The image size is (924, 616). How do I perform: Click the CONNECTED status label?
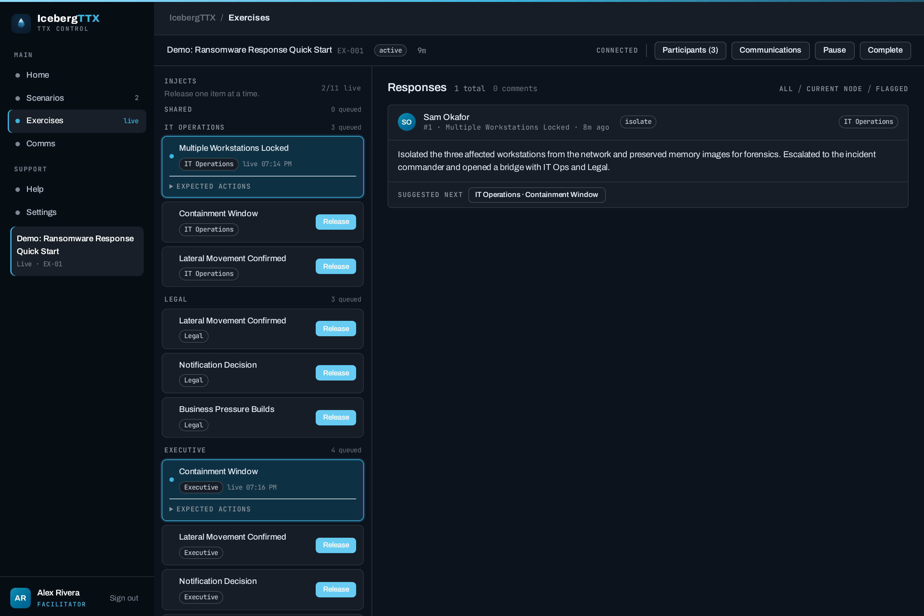click(x=617, y=50)
